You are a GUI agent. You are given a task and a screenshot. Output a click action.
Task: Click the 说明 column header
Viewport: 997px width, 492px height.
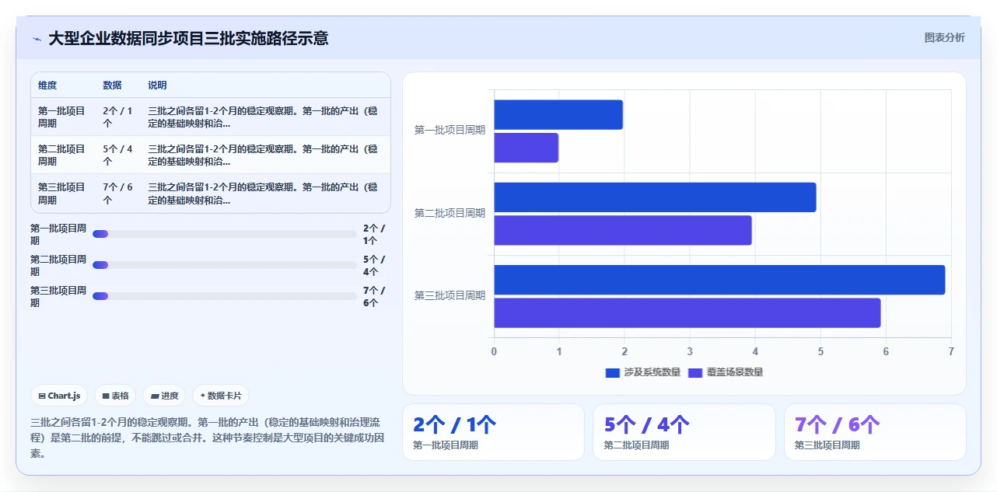pos(157,85)
